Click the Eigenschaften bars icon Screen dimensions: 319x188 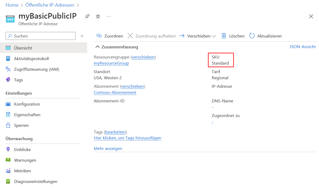pos(8,115)
